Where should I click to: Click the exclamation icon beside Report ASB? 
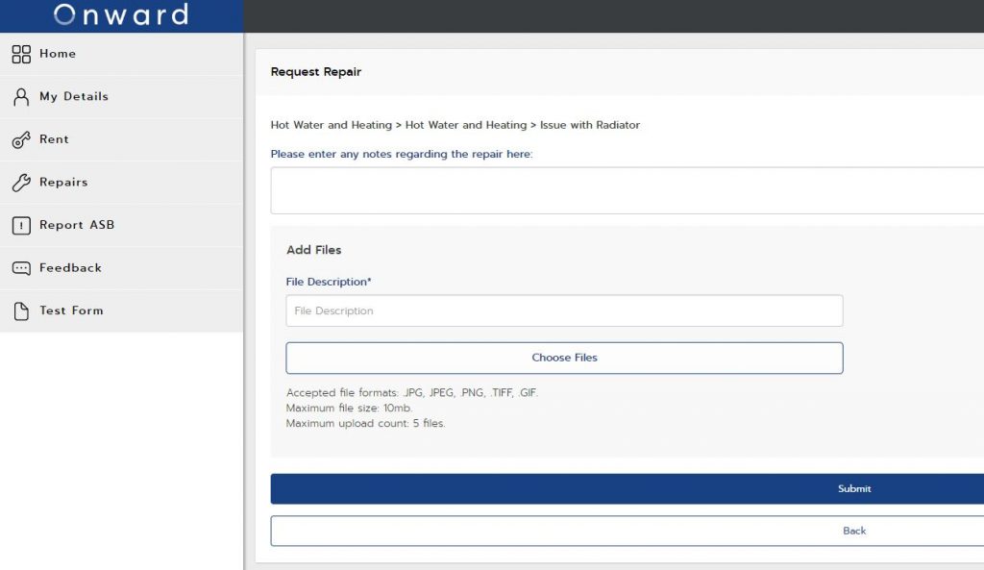[x=21, y=225]
